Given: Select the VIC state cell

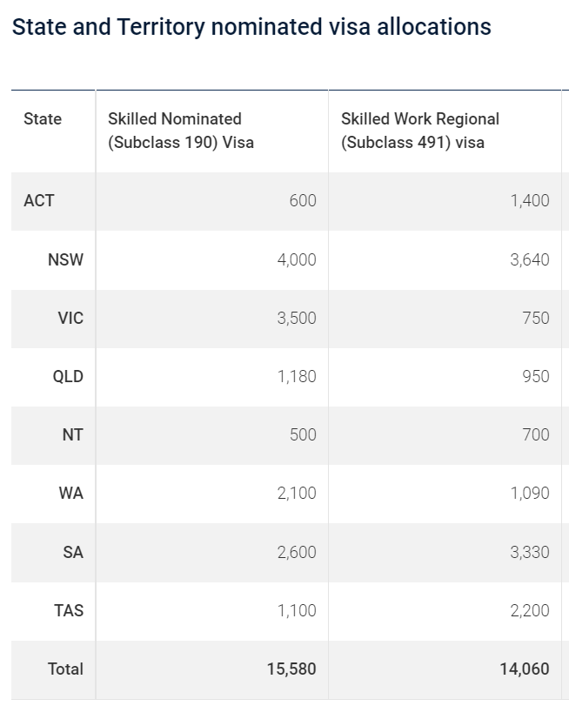Looking at the screenshot, I should coord(70,318).
